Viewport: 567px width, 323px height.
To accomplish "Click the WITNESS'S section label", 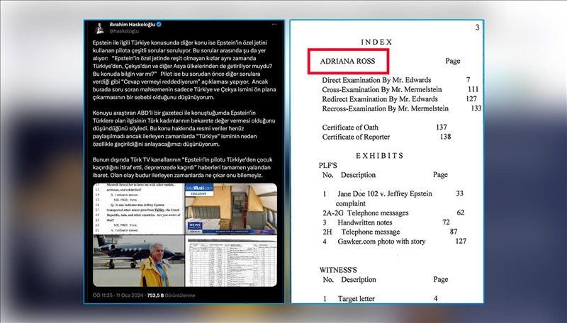I will [x=338, y=270].
